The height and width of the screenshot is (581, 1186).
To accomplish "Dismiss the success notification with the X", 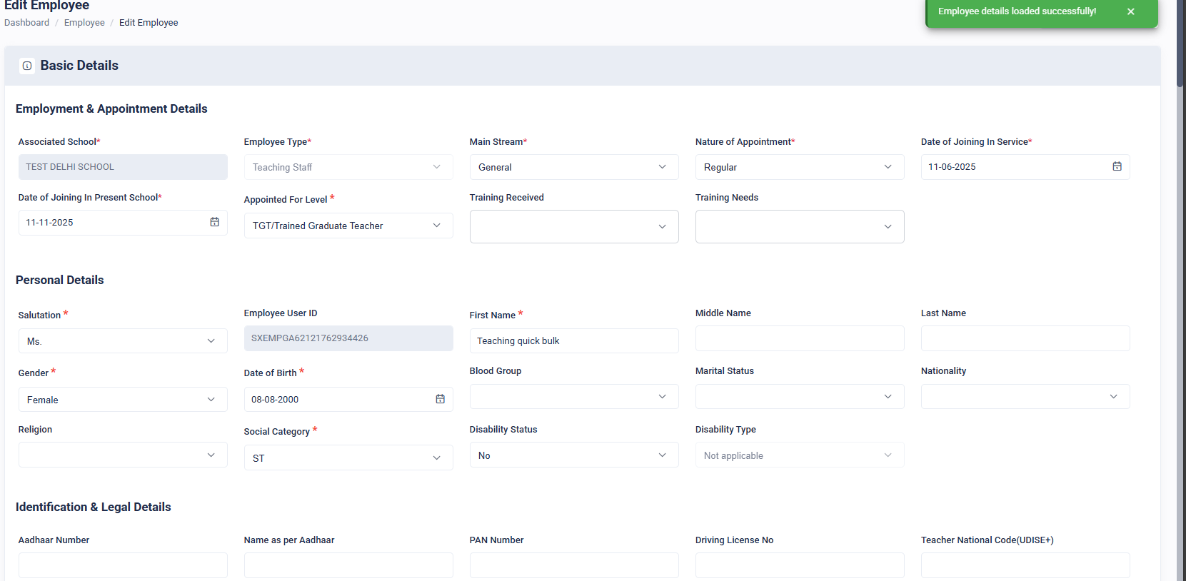I will [1131, 11].
